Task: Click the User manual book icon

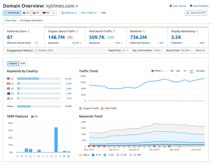Action: 171,6
